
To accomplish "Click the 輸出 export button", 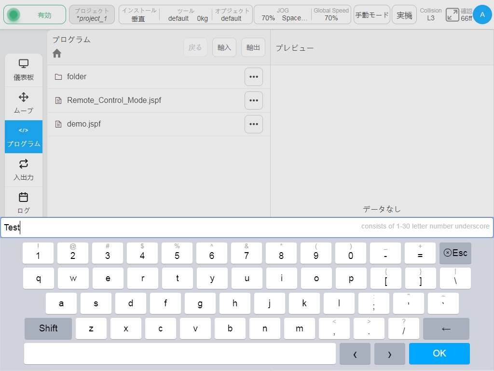I will [x=253, y=47].
